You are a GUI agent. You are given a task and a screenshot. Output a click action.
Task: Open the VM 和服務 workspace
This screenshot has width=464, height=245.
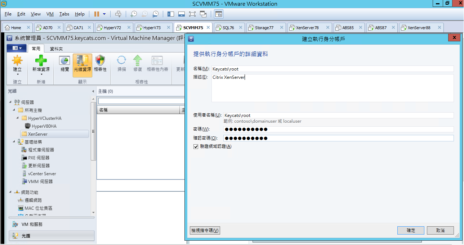(x=52, y=224)
